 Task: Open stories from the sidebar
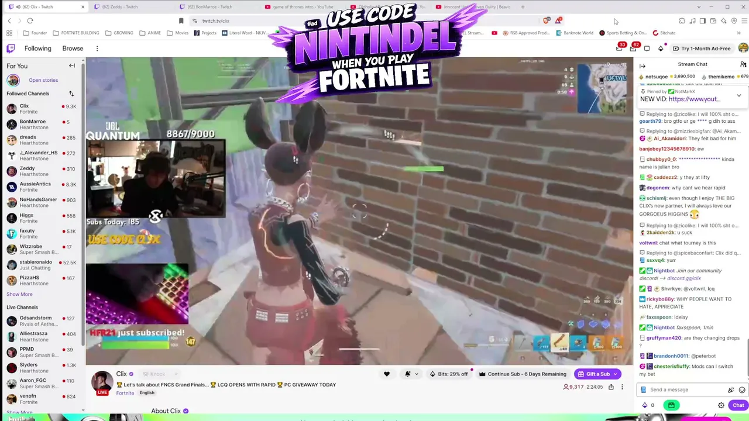click(43, 80)
